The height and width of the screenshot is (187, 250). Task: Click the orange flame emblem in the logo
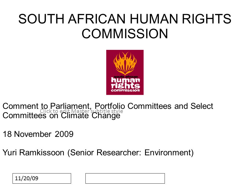click(125, 63)
